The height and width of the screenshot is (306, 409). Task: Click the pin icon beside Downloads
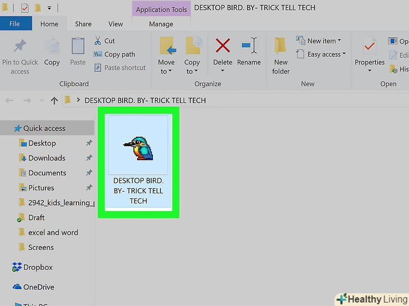pos(89,157)
